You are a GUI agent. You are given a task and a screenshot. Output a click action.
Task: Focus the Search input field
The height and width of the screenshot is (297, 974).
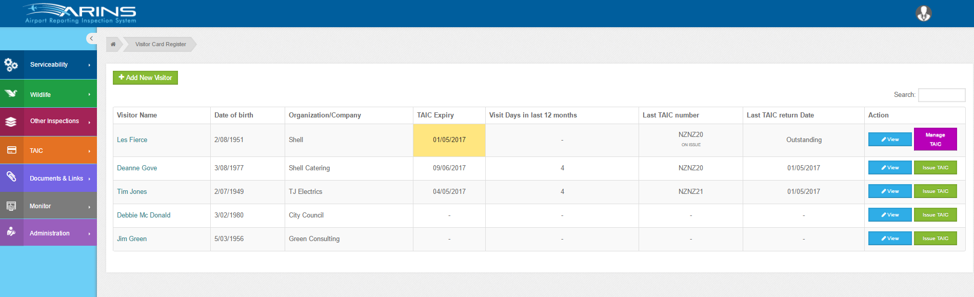[941, 95]
